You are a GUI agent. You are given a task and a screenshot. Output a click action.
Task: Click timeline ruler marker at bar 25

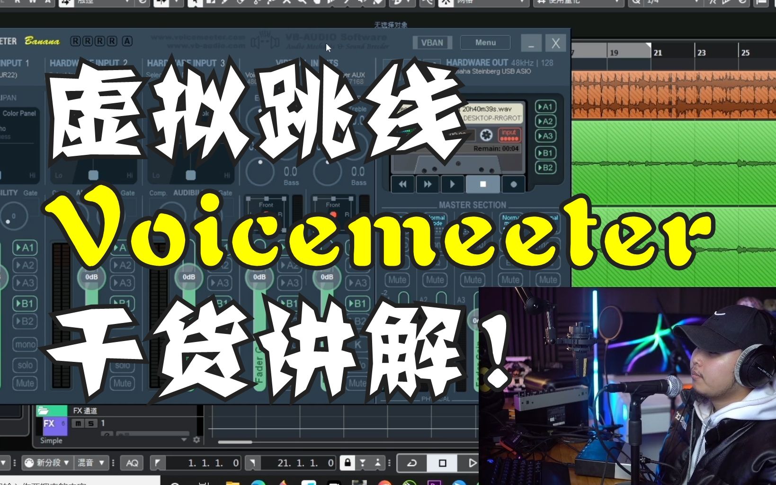coord(745,53)
